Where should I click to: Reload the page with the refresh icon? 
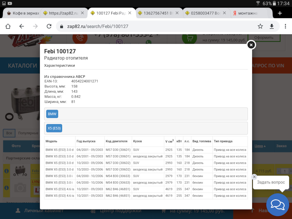coord(49,26)
